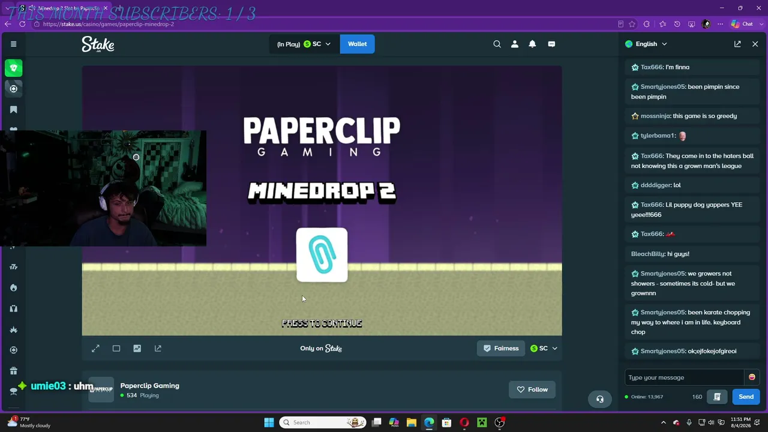Open the browser profile avatar
The image size is (768, 432).
tap(706, 24)
